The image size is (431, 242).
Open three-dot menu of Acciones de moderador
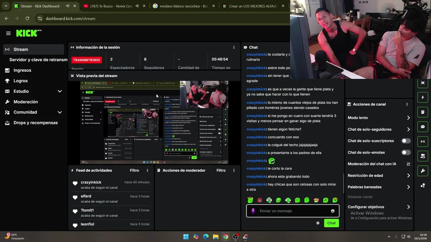(x=234, y=170)
